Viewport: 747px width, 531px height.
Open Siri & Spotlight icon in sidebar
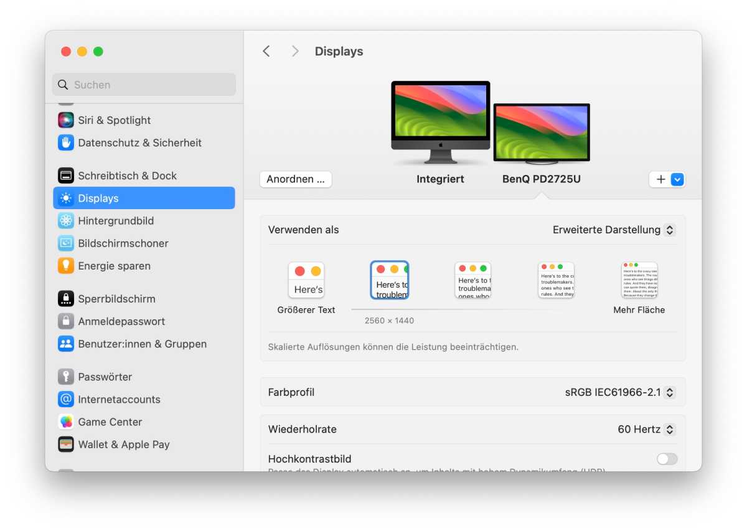[x=66, y=120]
